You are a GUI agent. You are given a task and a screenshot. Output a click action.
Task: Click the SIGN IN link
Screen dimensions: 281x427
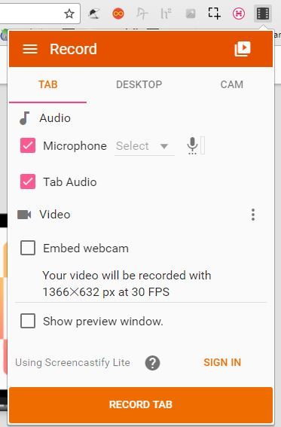[x=222, y=362]
